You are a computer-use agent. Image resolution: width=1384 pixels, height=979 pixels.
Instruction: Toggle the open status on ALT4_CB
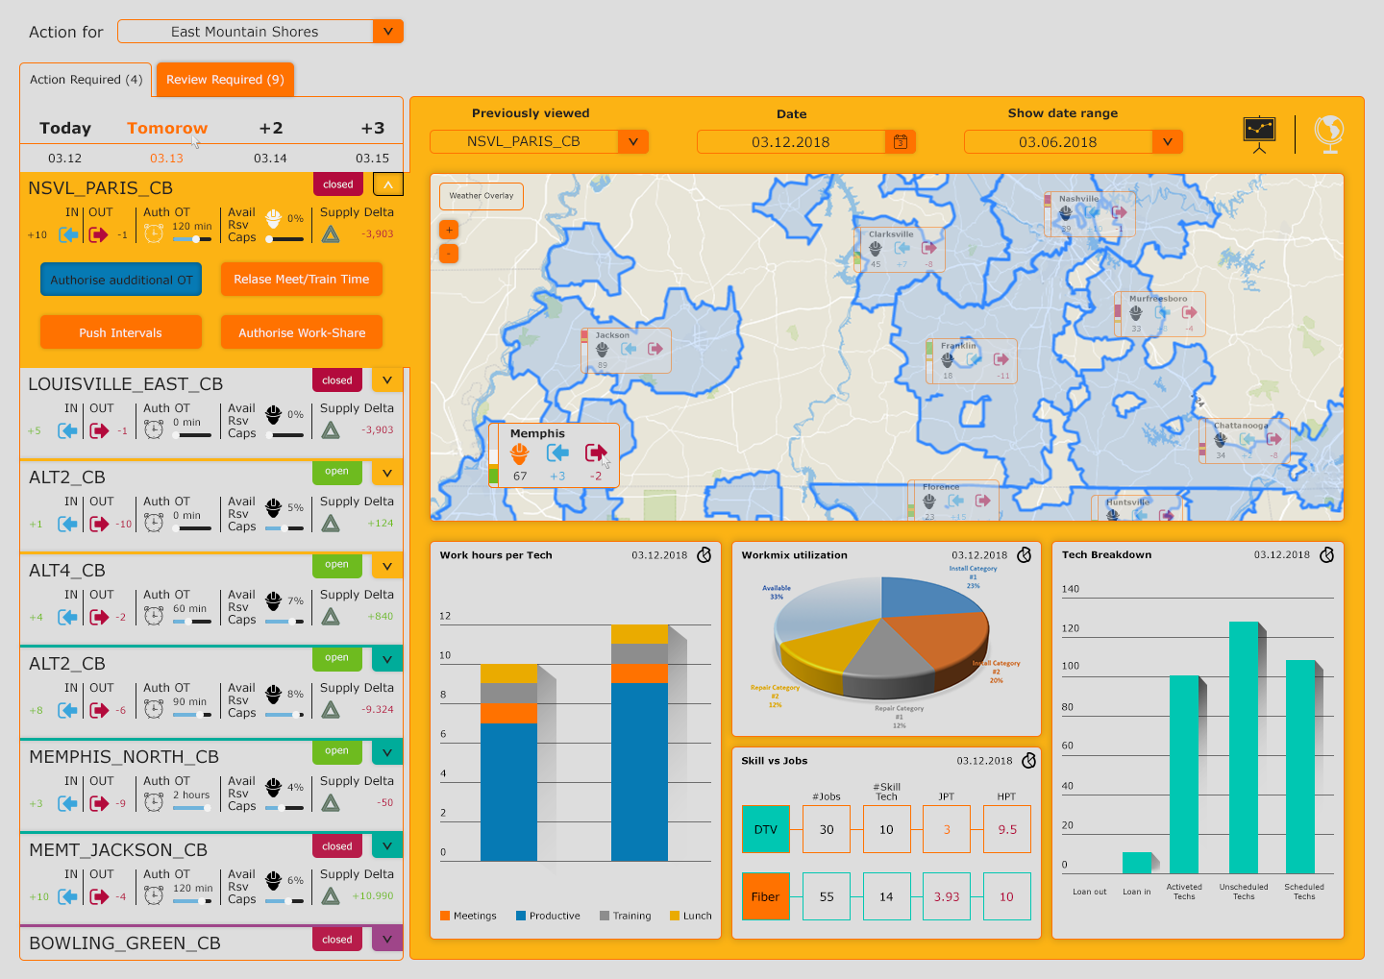click(336, 565)
